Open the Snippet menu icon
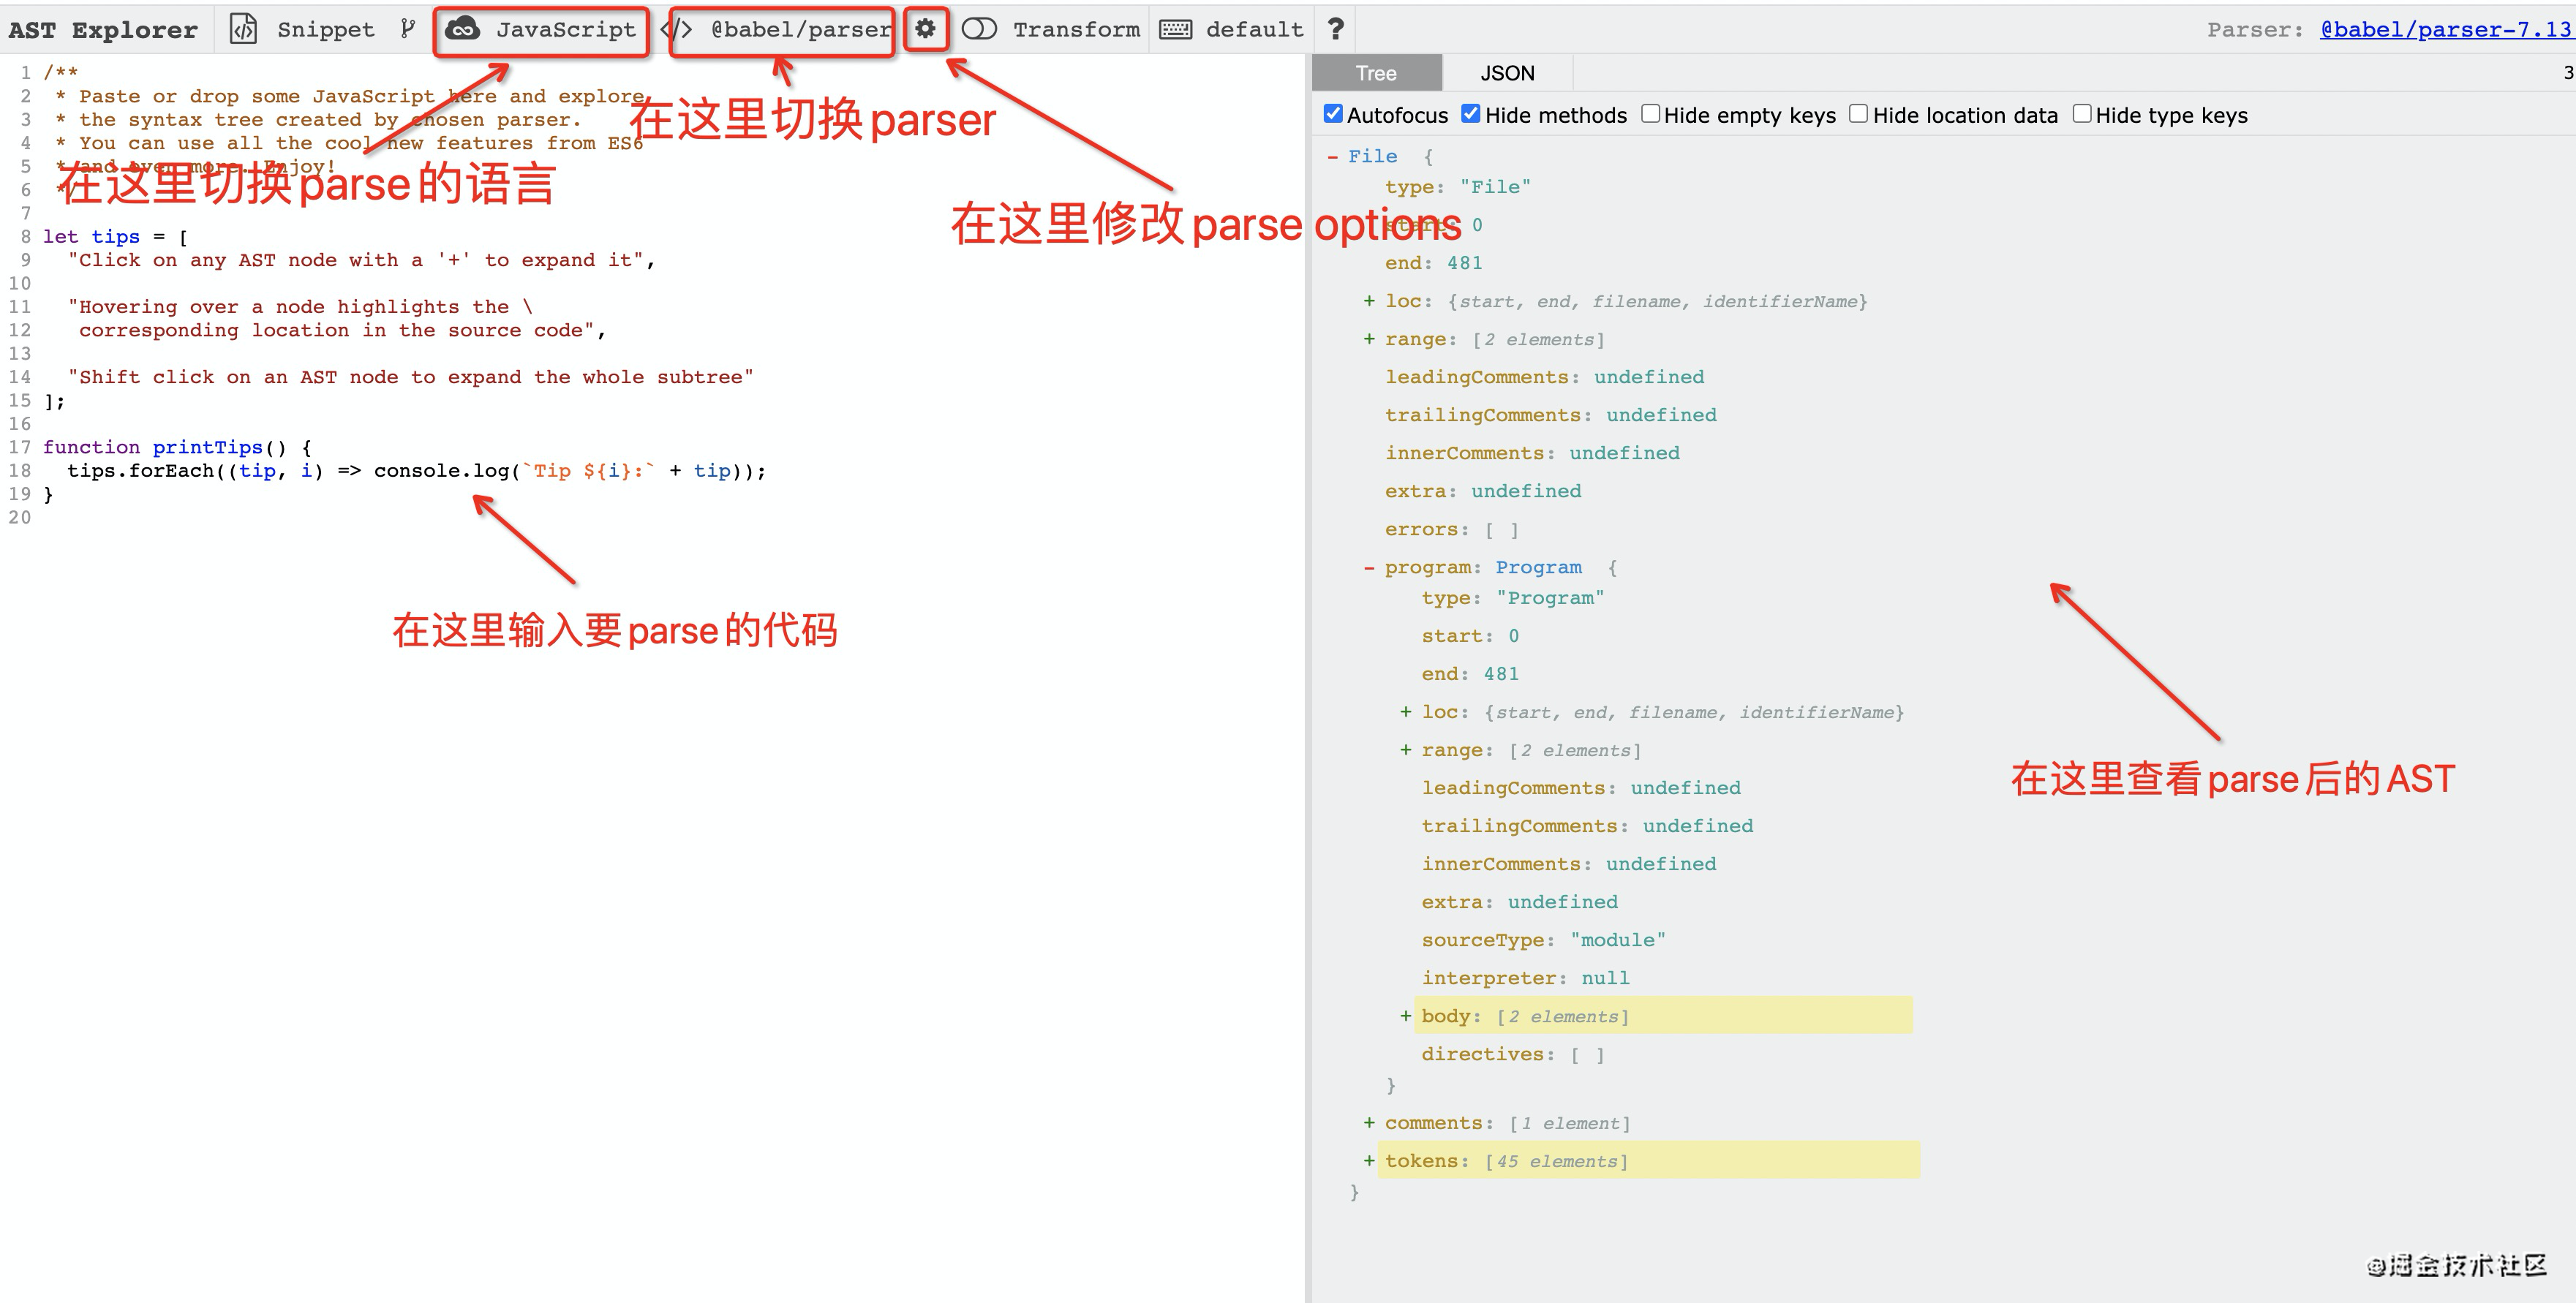This screenshot has height=1303, width=2576. pyautogui.click(x=243, y=29)
